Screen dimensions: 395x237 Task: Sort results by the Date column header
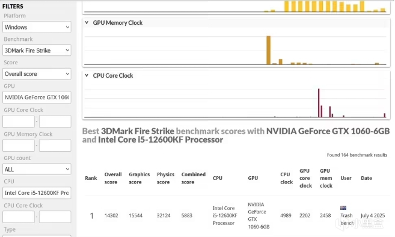tap(366, 178)
